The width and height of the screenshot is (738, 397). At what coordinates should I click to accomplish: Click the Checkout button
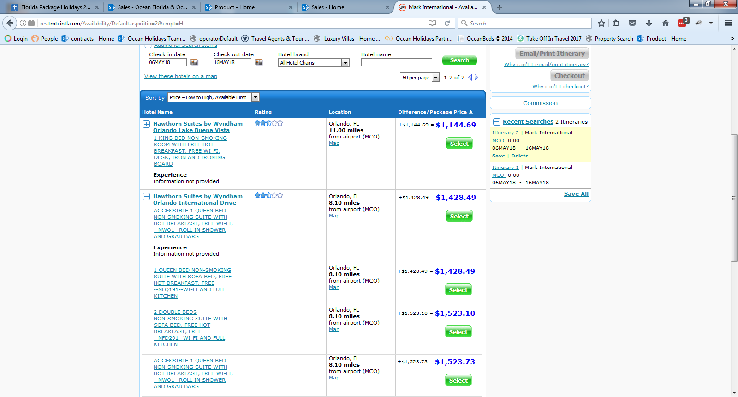570,76
